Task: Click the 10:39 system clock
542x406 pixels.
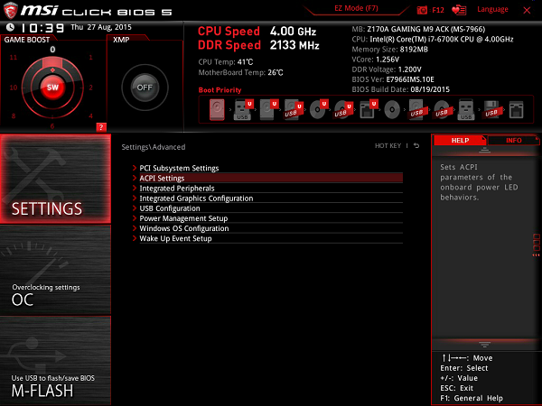Action: (42, 28)
